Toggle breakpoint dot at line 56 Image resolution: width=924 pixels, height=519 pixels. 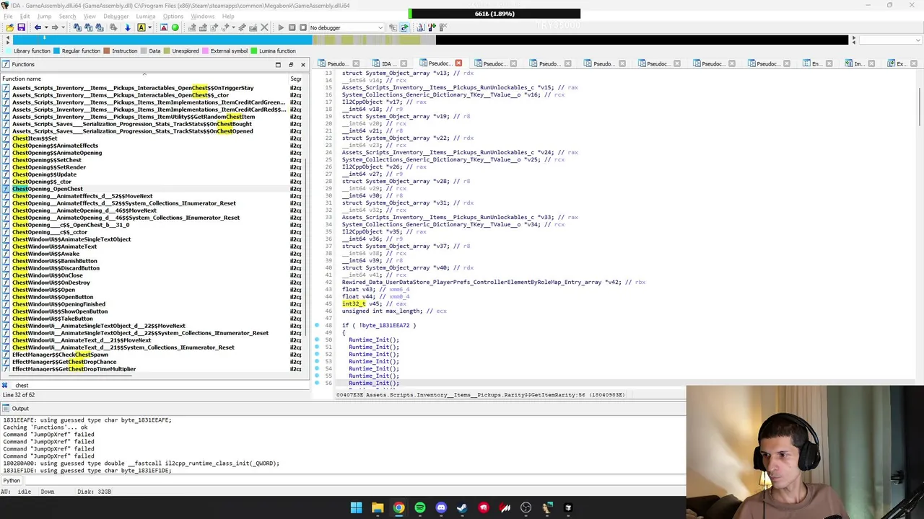point(317,383)
